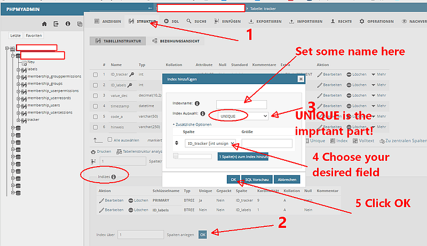Screen dimensions: 427x246
Task: Click the Zu zentralen Spalten icon
Action: (x=382, y=141)
